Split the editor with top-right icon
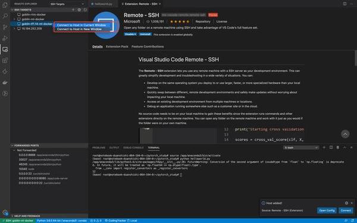 (345, 4)
